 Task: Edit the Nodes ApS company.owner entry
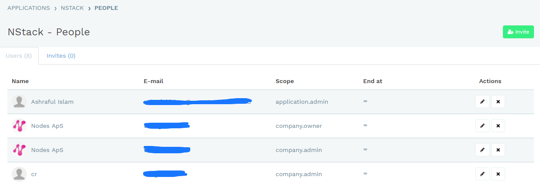pyautogui.click(x=482, y=126)
